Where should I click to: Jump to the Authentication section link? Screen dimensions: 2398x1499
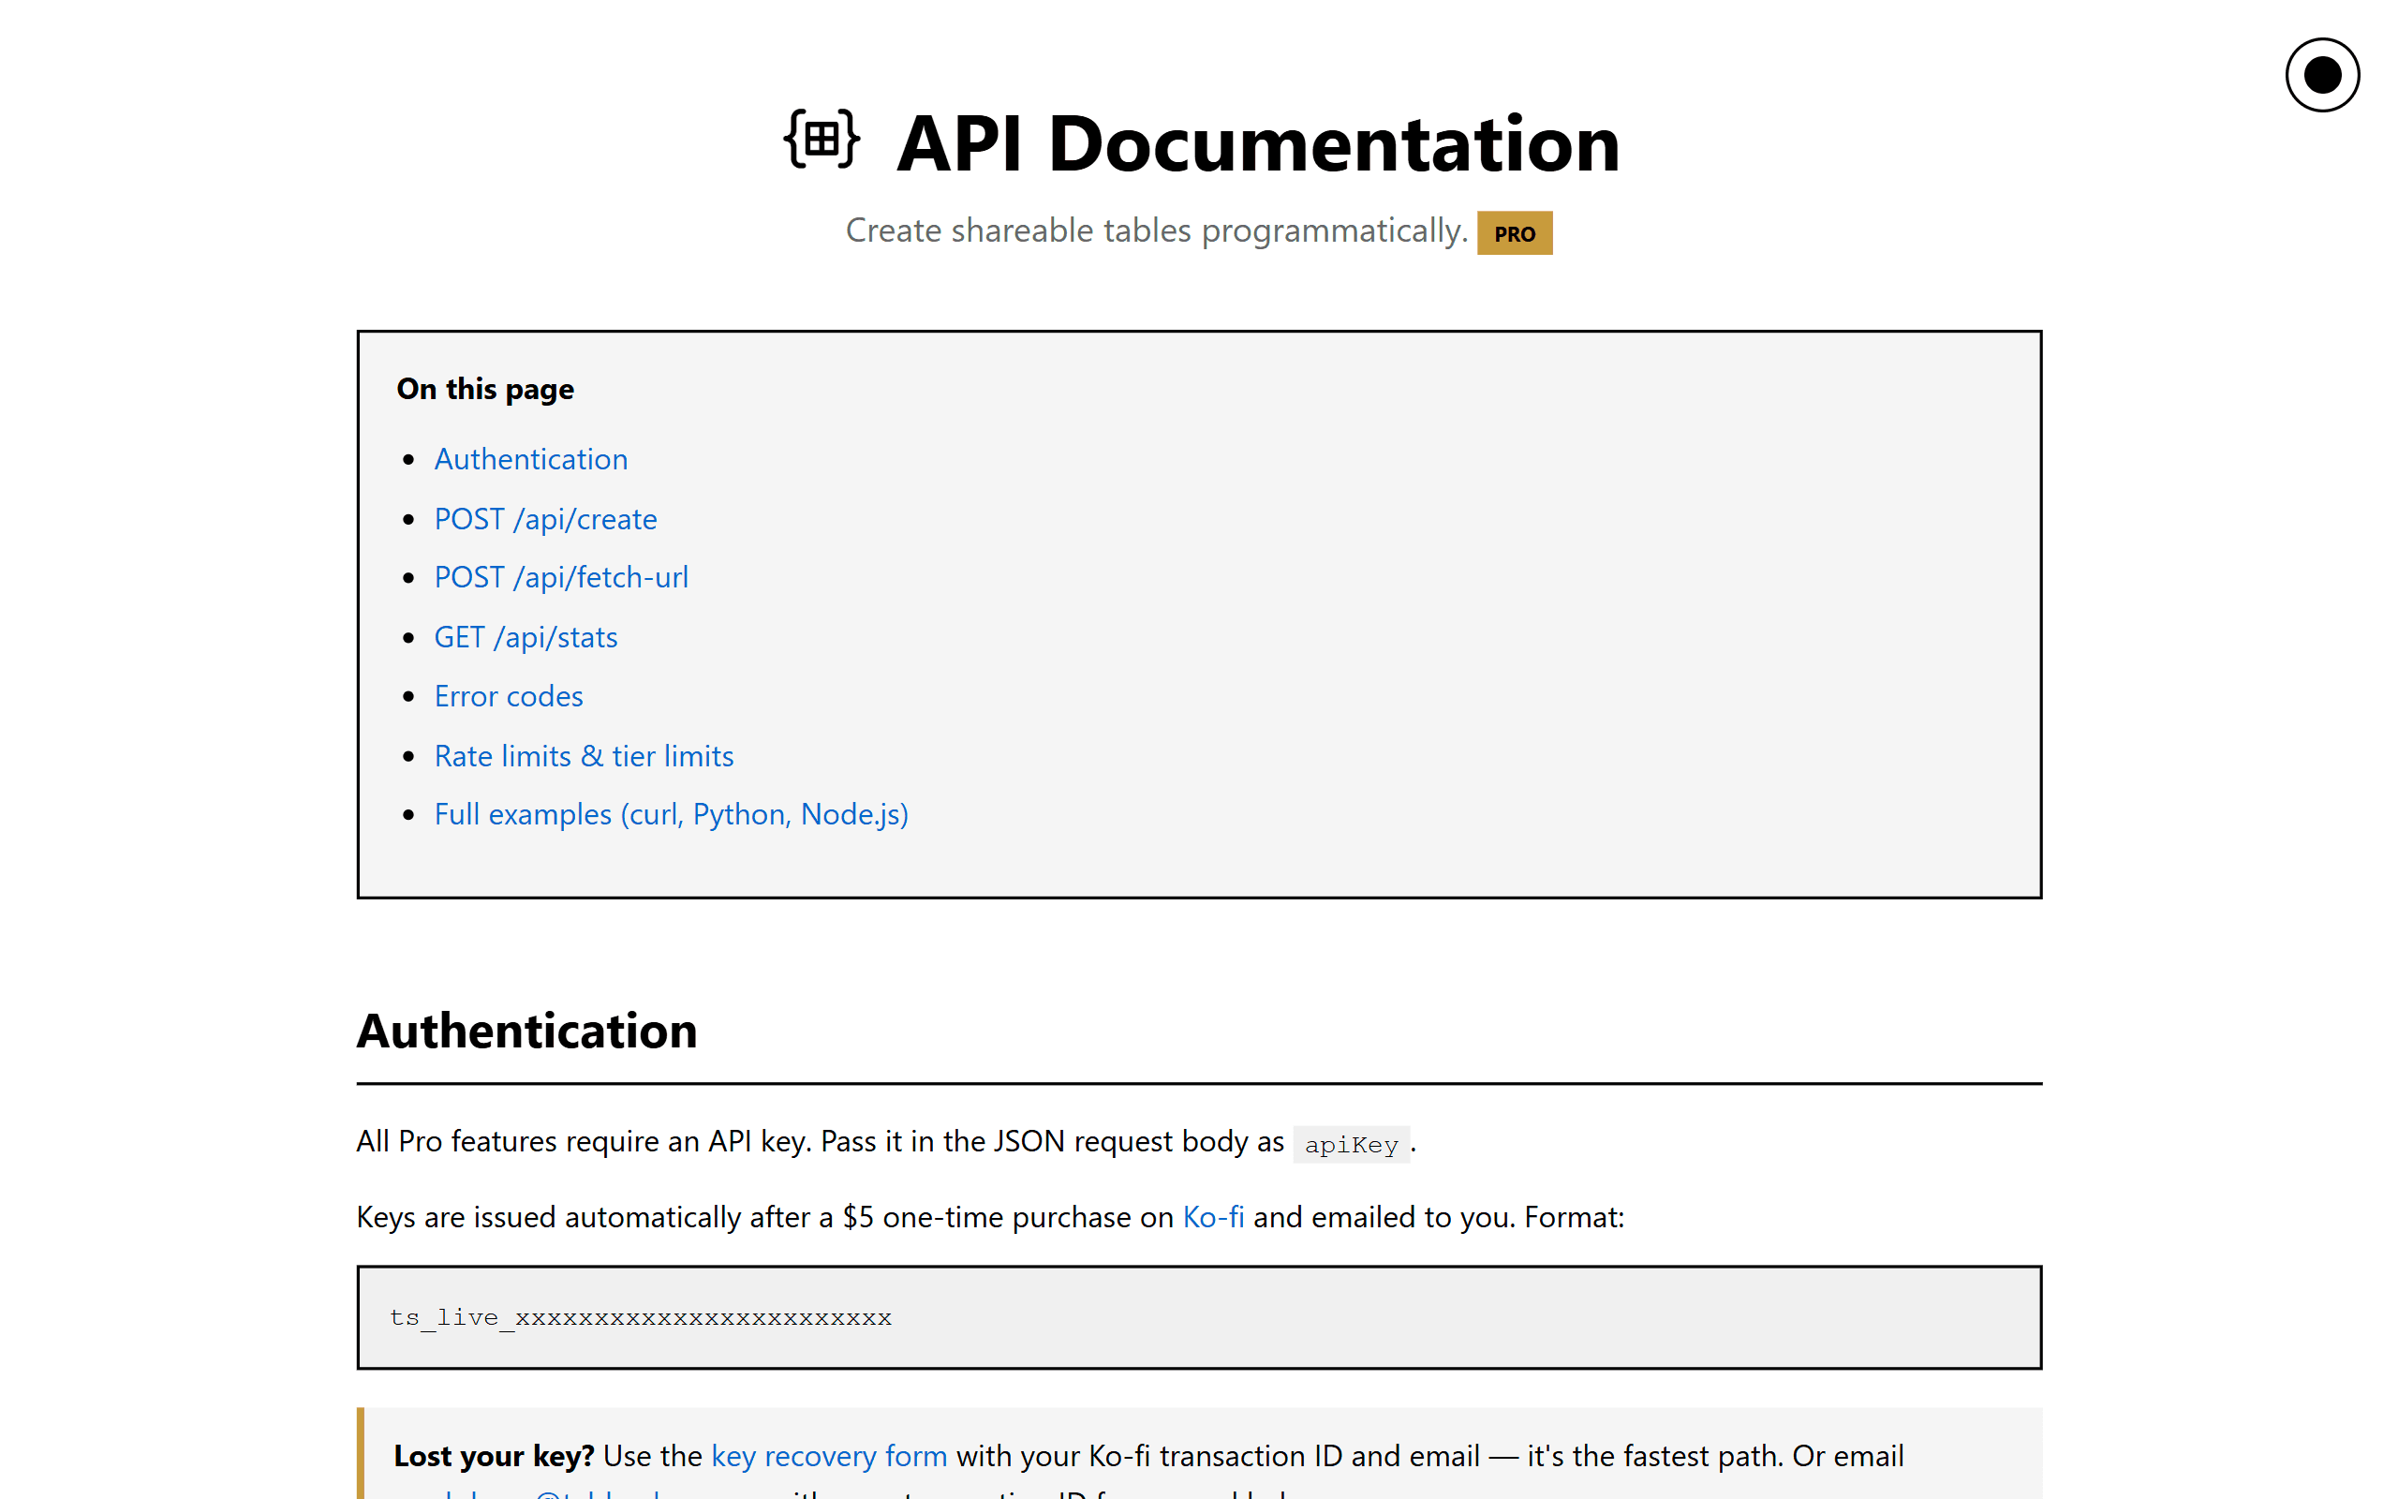pyautogui.click(x=531, y=459)
